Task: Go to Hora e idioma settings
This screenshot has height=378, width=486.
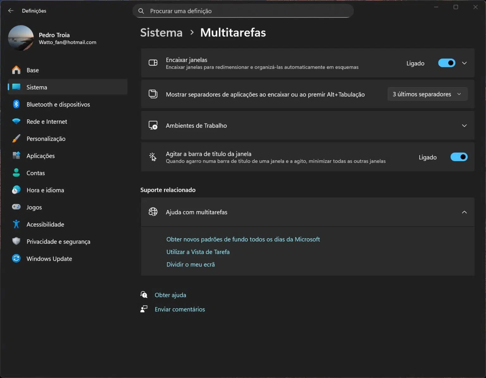Action: coord(45,190)
